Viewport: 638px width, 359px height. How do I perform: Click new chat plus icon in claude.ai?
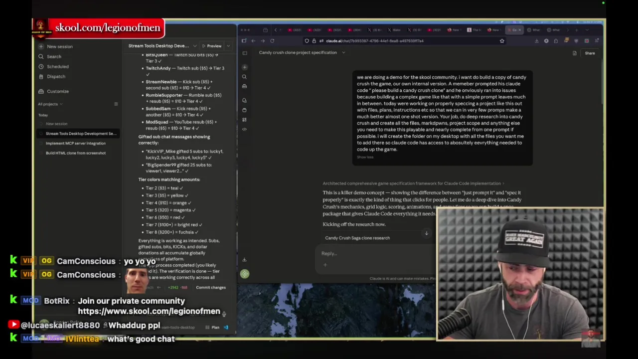pos(244,67)
